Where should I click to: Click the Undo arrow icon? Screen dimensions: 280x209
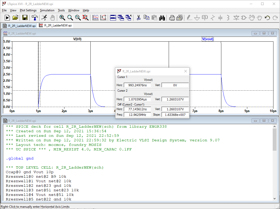(267, 17)
